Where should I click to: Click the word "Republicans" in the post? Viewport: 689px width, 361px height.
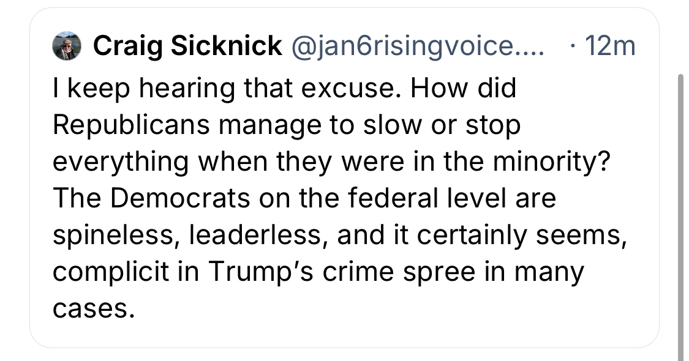pos(131,125)
